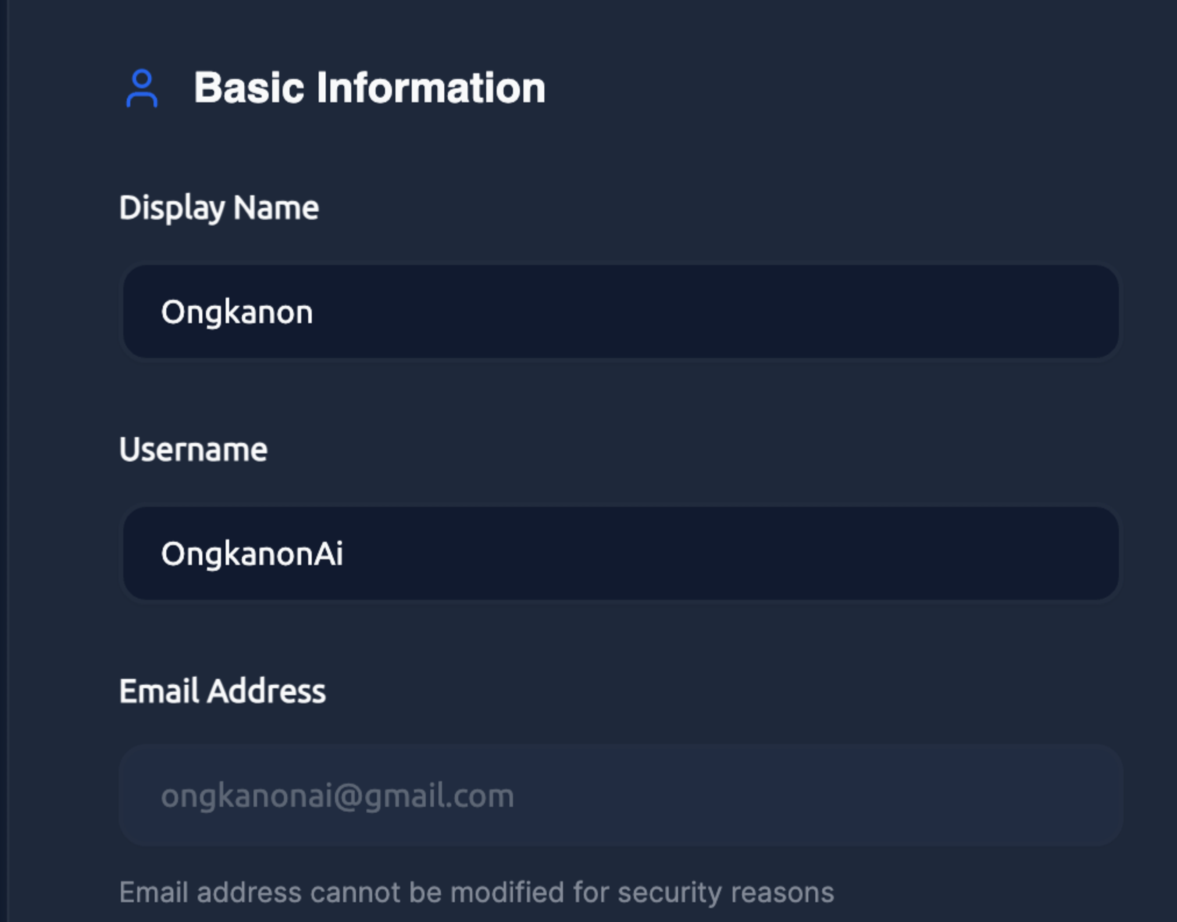Click the end of the OngkanonAi text
This screenshot has height=922, width=1177.
(x=345, y=554)
